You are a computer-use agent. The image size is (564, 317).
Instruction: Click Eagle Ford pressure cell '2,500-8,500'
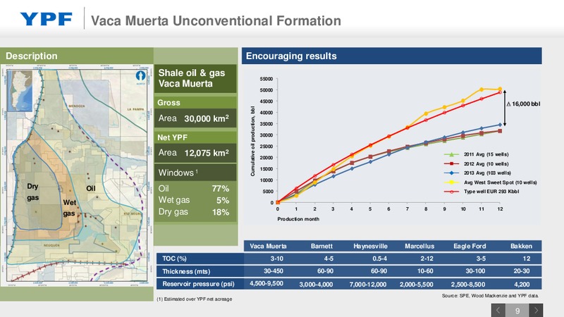[x=468, y=285]
